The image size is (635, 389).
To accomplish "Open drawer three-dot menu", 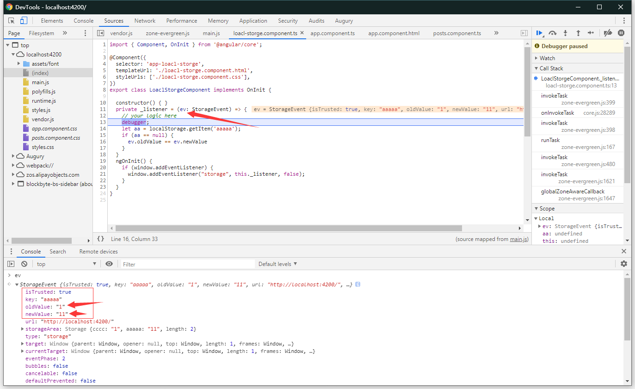I will (x=12, y=252).
